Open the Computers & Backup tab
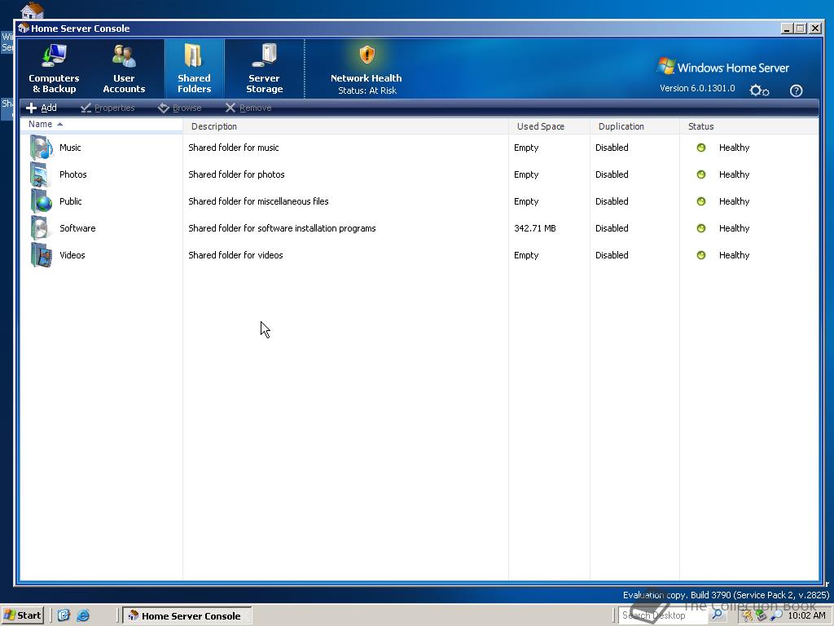 click(54, 69)
